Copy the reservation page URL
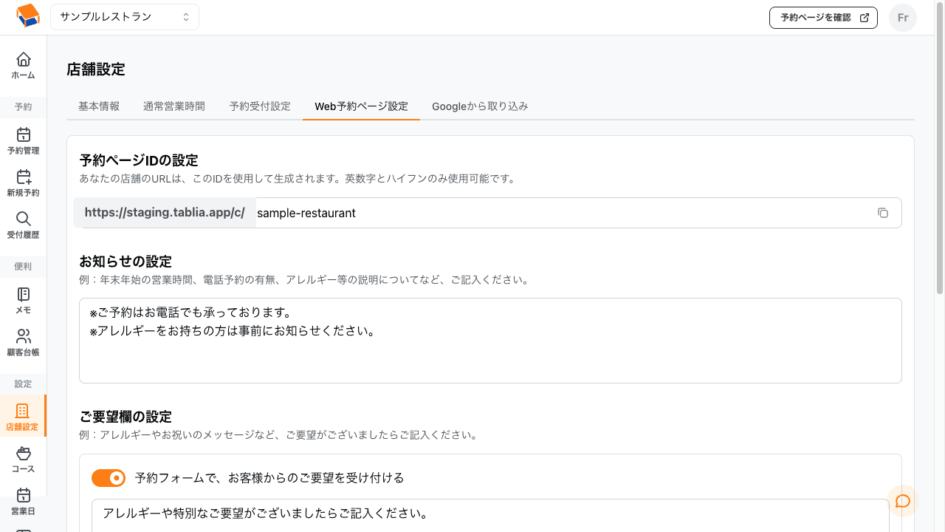Image resolution: width=945 pixels, height=532 pixels. (883, 212)
